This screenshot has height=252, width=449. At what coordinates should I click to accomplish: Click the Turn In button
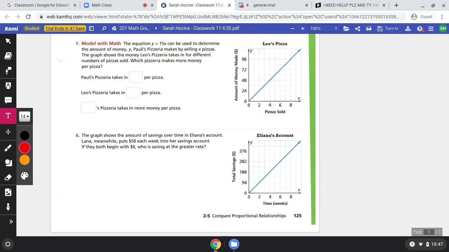[x=388, y=29]
